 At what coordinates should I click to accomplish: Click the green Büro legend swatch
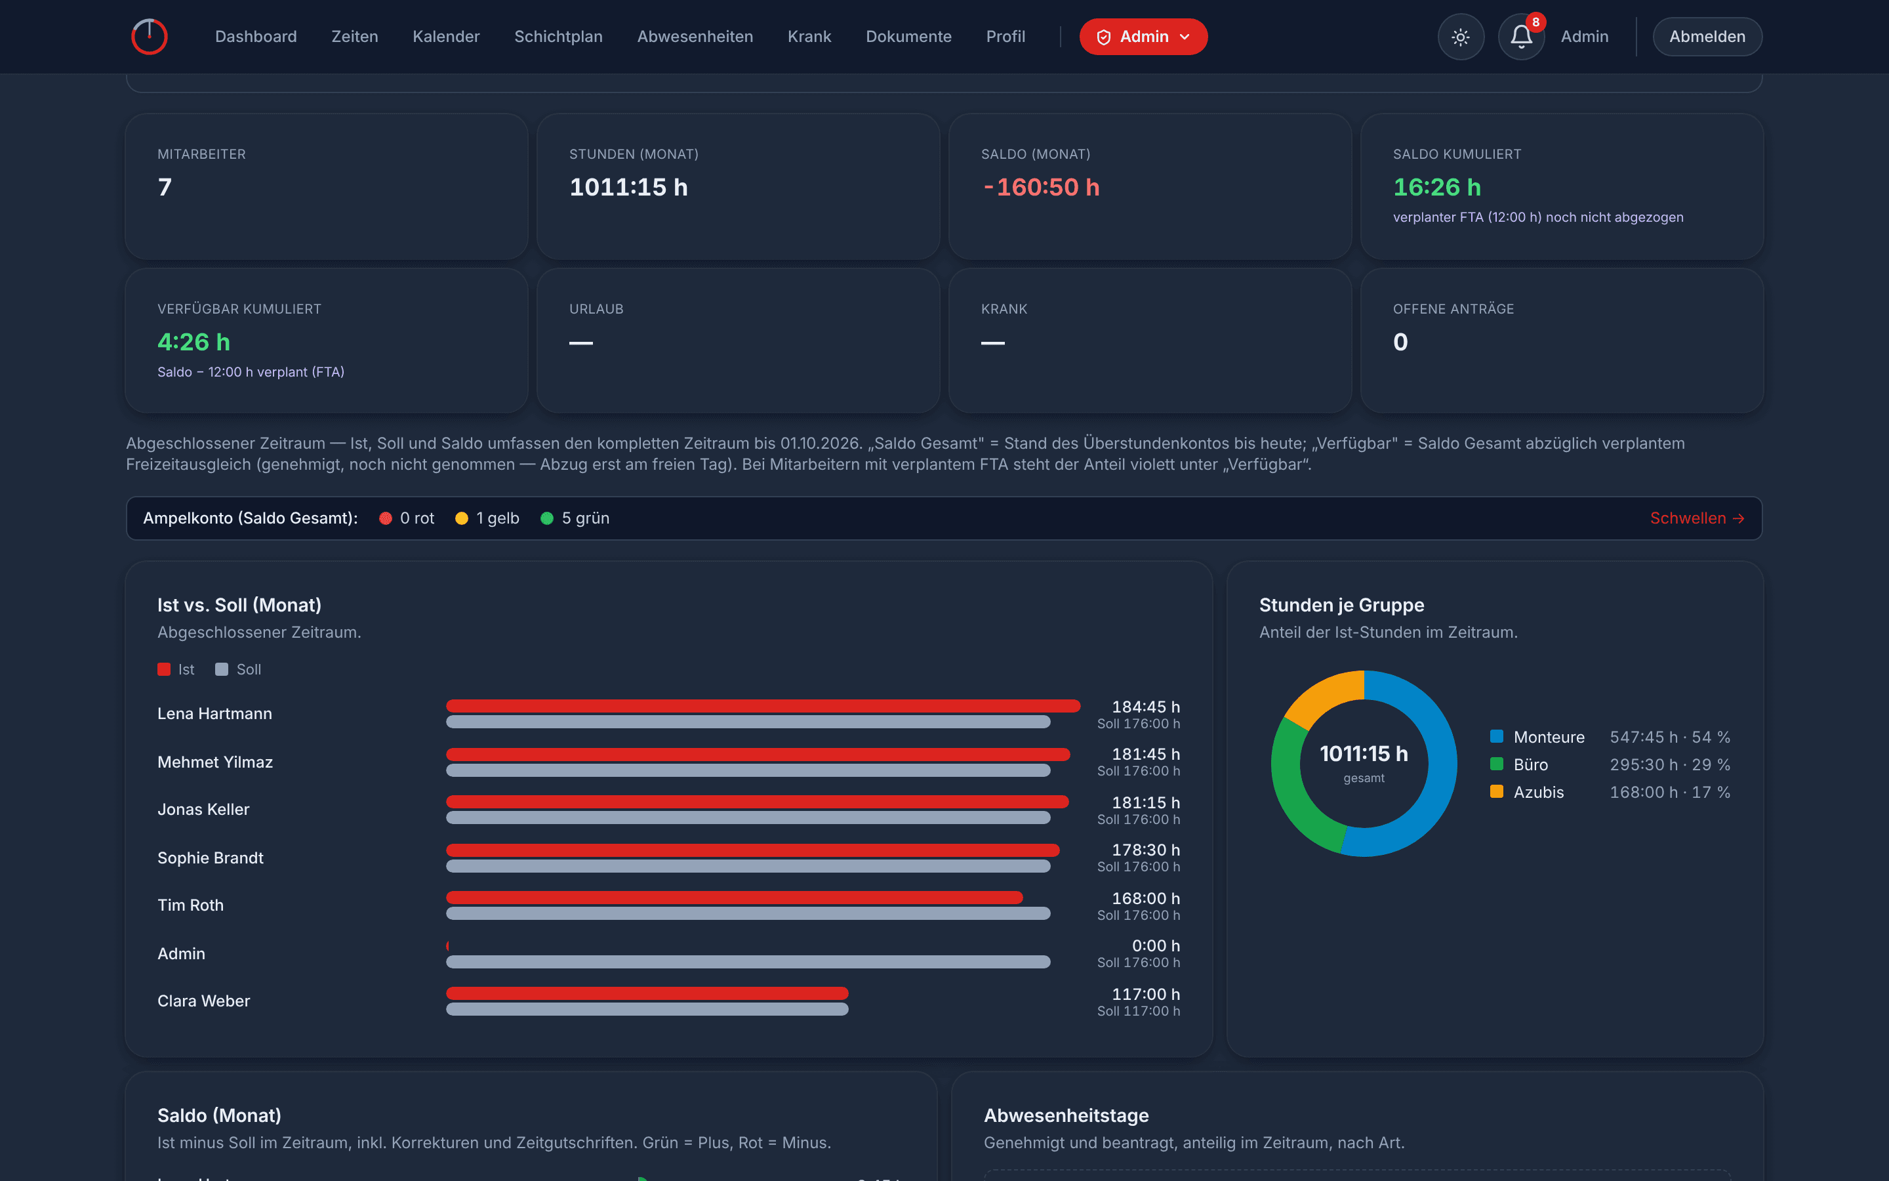(x=1496, y=763)
